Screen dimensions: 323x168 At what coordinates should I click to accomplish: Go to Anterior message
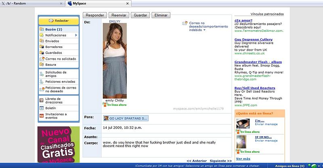click(197, 161)
